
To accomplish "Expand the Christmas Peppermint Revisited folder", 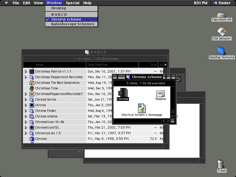I will (26, 77).
